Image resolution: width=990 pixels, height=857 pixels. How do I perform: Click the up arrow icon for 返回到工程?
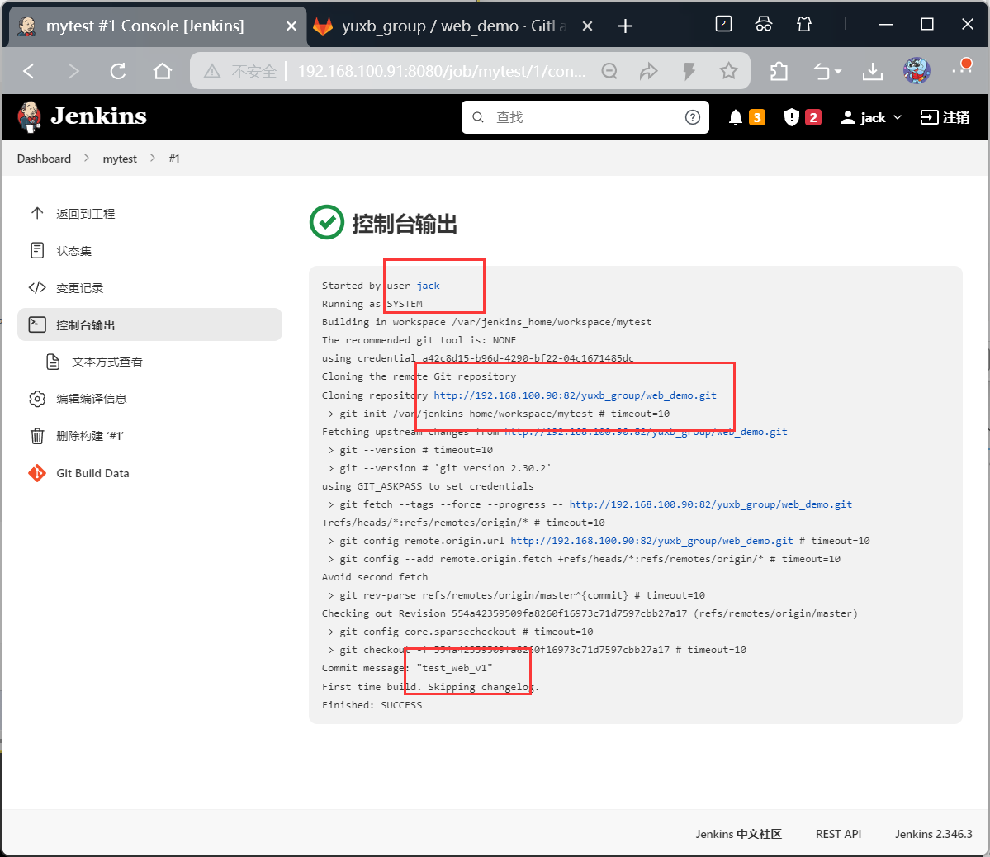(37, 214)
